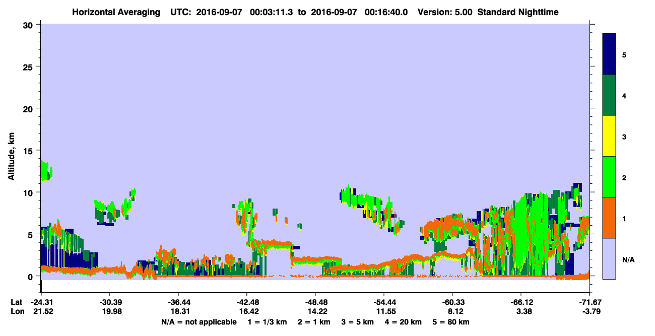655x336 pixels.
Task: Click the altitude tick label 20
Action: pos(29,108)
